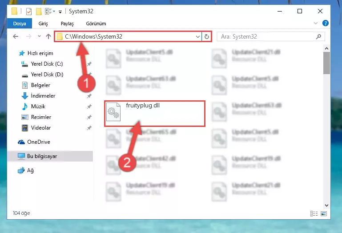The image size is (342, 233).
Task: Go up one folder level with the up arrow
Action: 48,36
